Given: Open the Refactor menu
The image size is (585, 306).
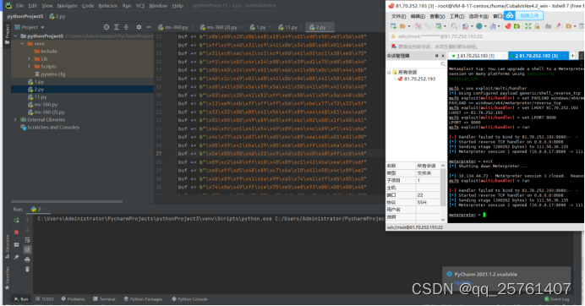Looking at the screenshot, I should 108,6.
